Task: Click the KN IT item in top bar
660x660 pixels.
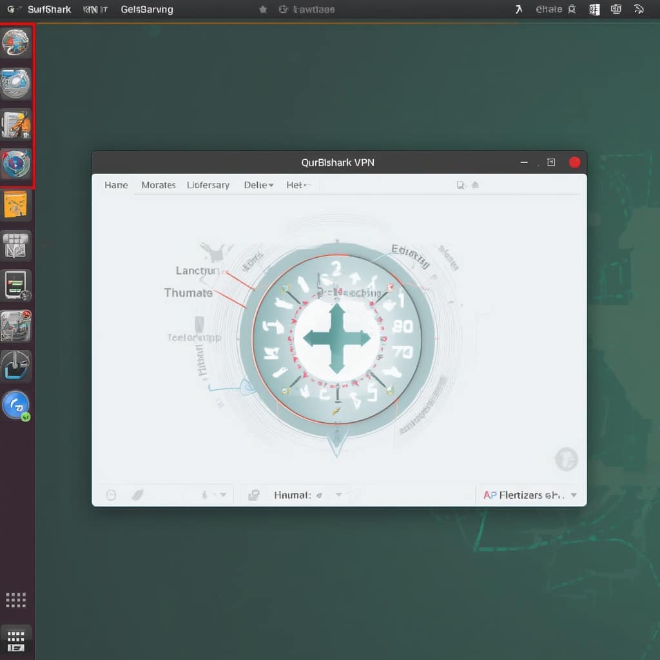Action: click(x=95, y=9)
